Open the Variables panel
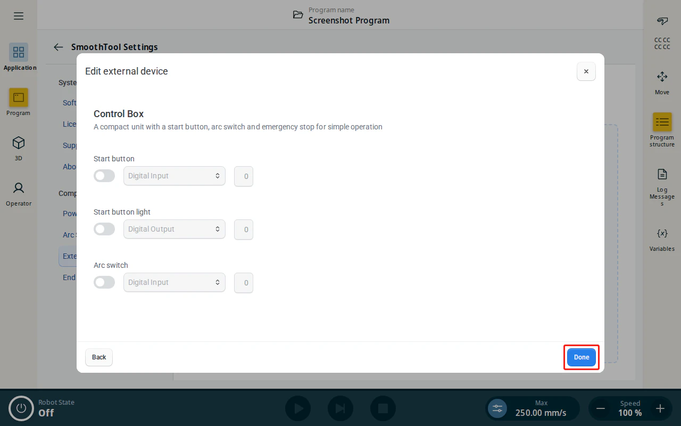Screen dimensions: 681x426 (662, 239)
